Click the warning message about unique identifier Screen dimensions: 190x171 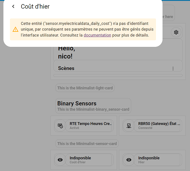tap(83, 29)
